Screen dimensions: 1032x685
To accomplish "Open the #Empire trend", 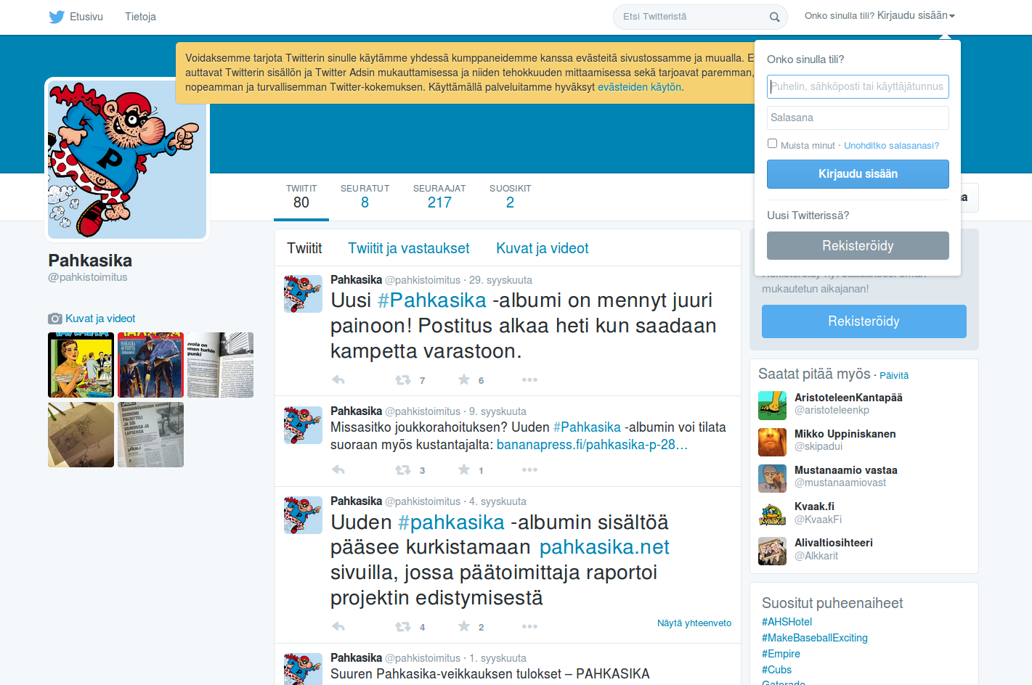I will (x=781, y=654).
